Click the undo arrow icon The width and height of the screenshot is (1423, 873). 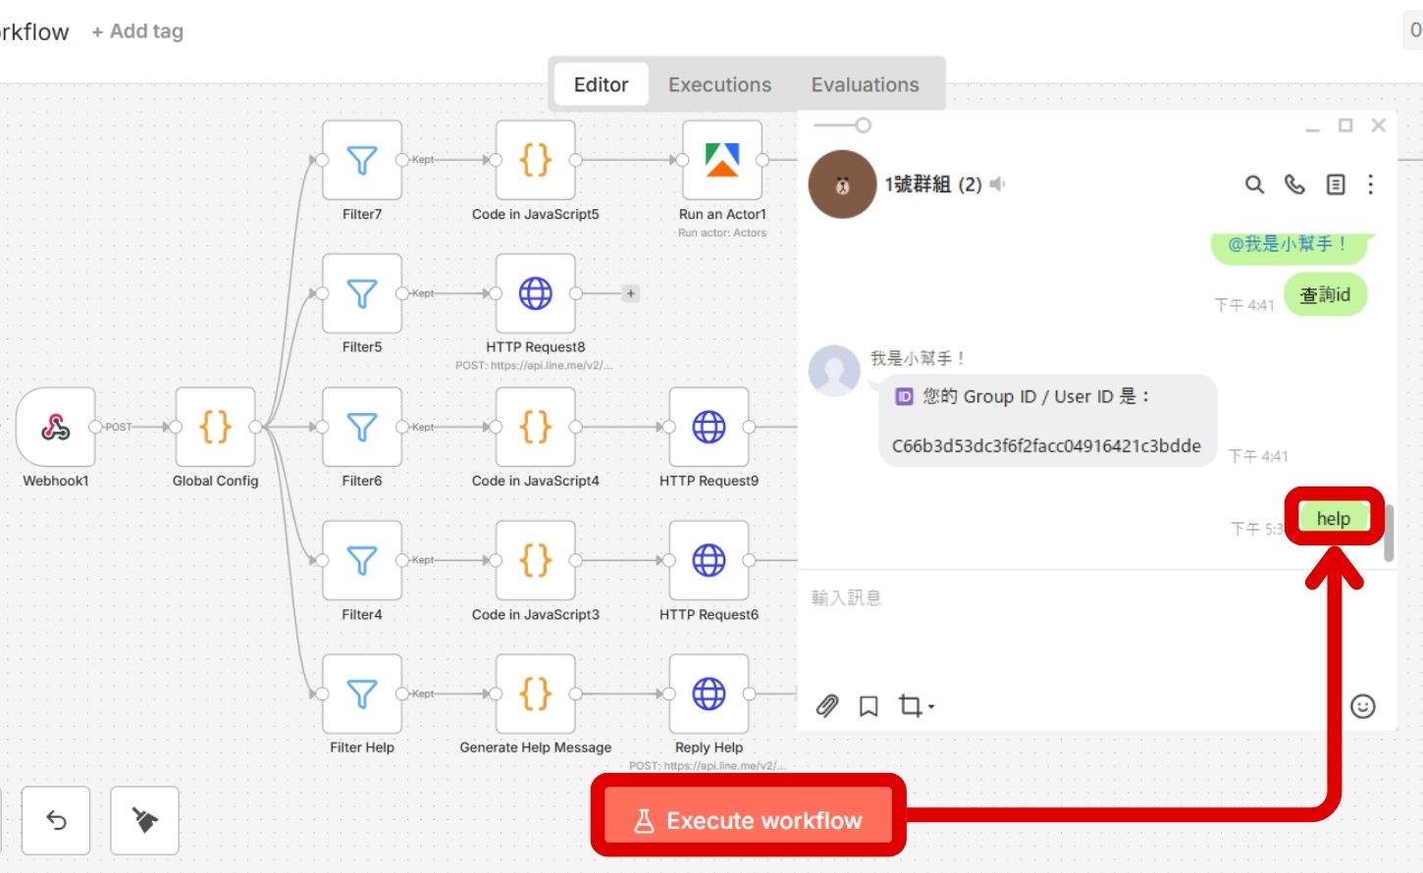pyautogui.click(x=56, y=820)
